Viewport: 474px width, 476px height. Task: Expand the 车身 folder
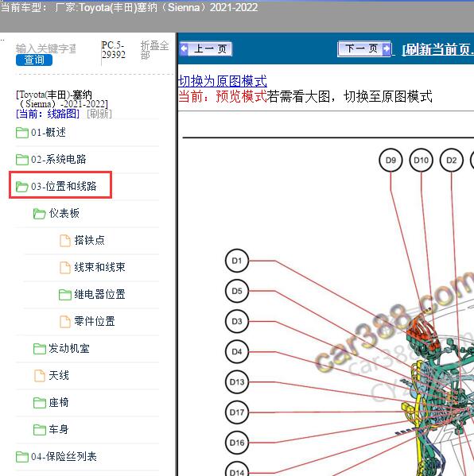[59, 429]
